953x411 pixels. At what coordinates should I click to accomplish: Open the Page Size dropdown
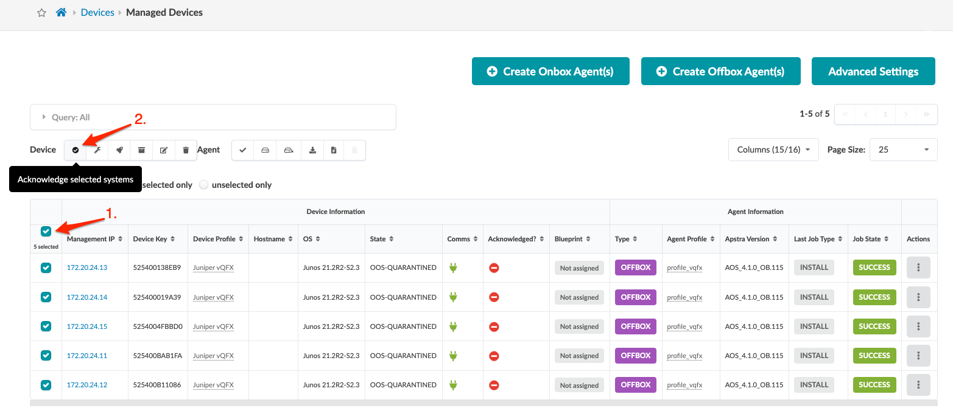coord(903,150)
